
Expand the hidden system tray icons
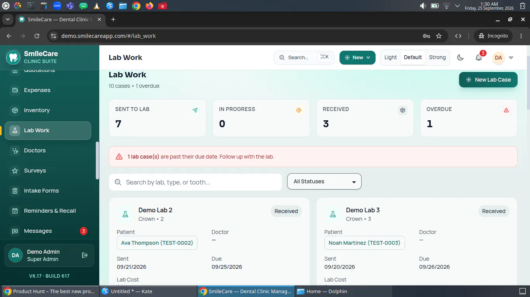[x=457, y=6]
